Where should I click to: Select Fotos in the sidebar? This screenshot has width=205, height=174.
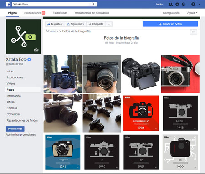23,90
